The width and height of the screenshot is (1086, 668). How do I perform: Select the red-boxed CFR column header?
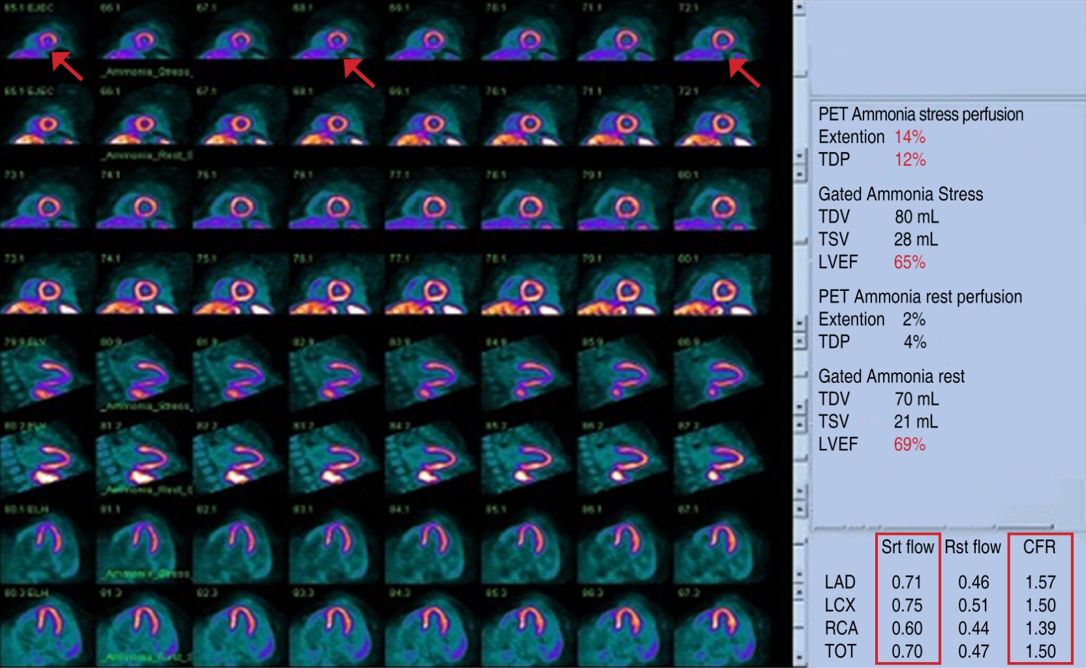1039,547
